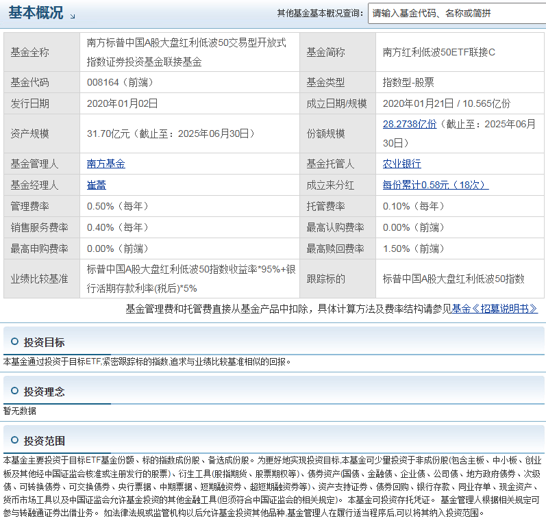Open the 农业银行 custodian link
Screen dimensions: 546x523
tap(402, 164)
